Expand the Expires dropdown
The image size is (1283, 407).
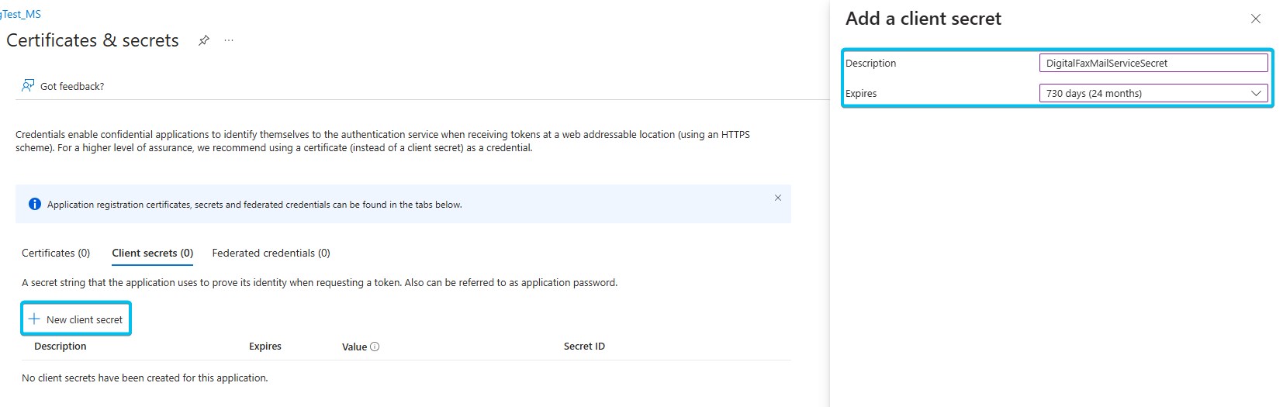(1153, 93)
